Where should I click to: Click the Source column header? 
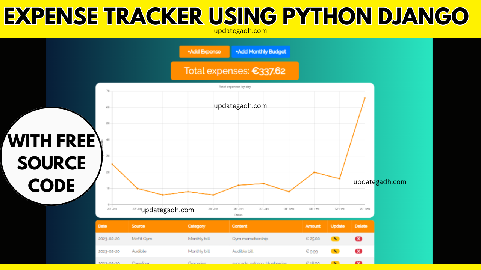coord(138,226)
